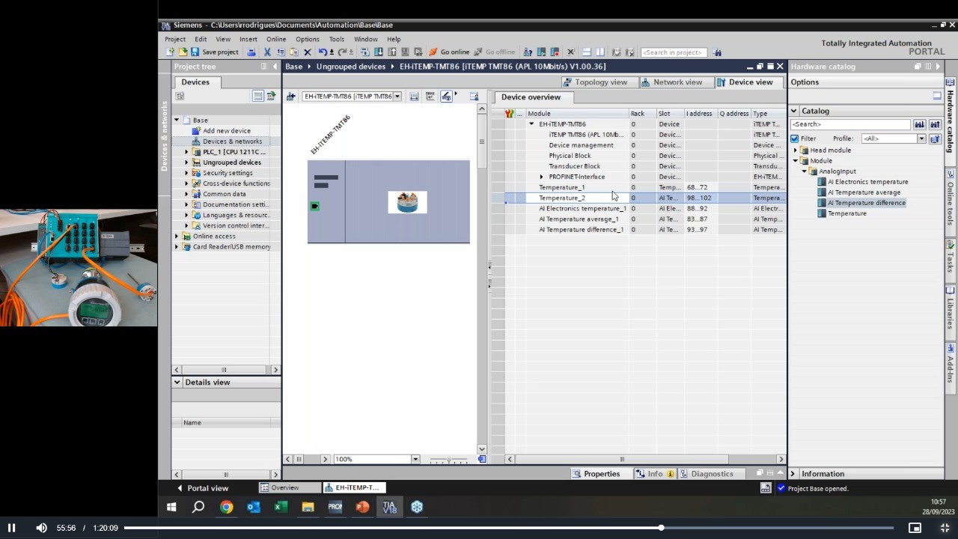Collapse the Project tree panel arrow
The image size is (958, 539).
[x=275, y=67]
